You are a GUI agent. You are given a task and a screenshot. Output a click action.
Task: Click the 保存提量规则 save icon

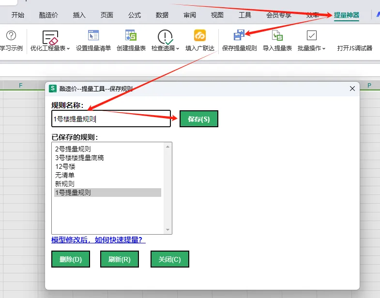pyautogui.click(x=239, y=36)
